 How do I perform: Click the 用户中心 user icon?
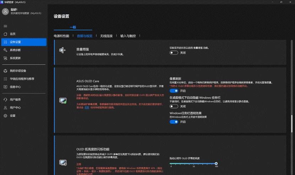[x=5, y=108]
